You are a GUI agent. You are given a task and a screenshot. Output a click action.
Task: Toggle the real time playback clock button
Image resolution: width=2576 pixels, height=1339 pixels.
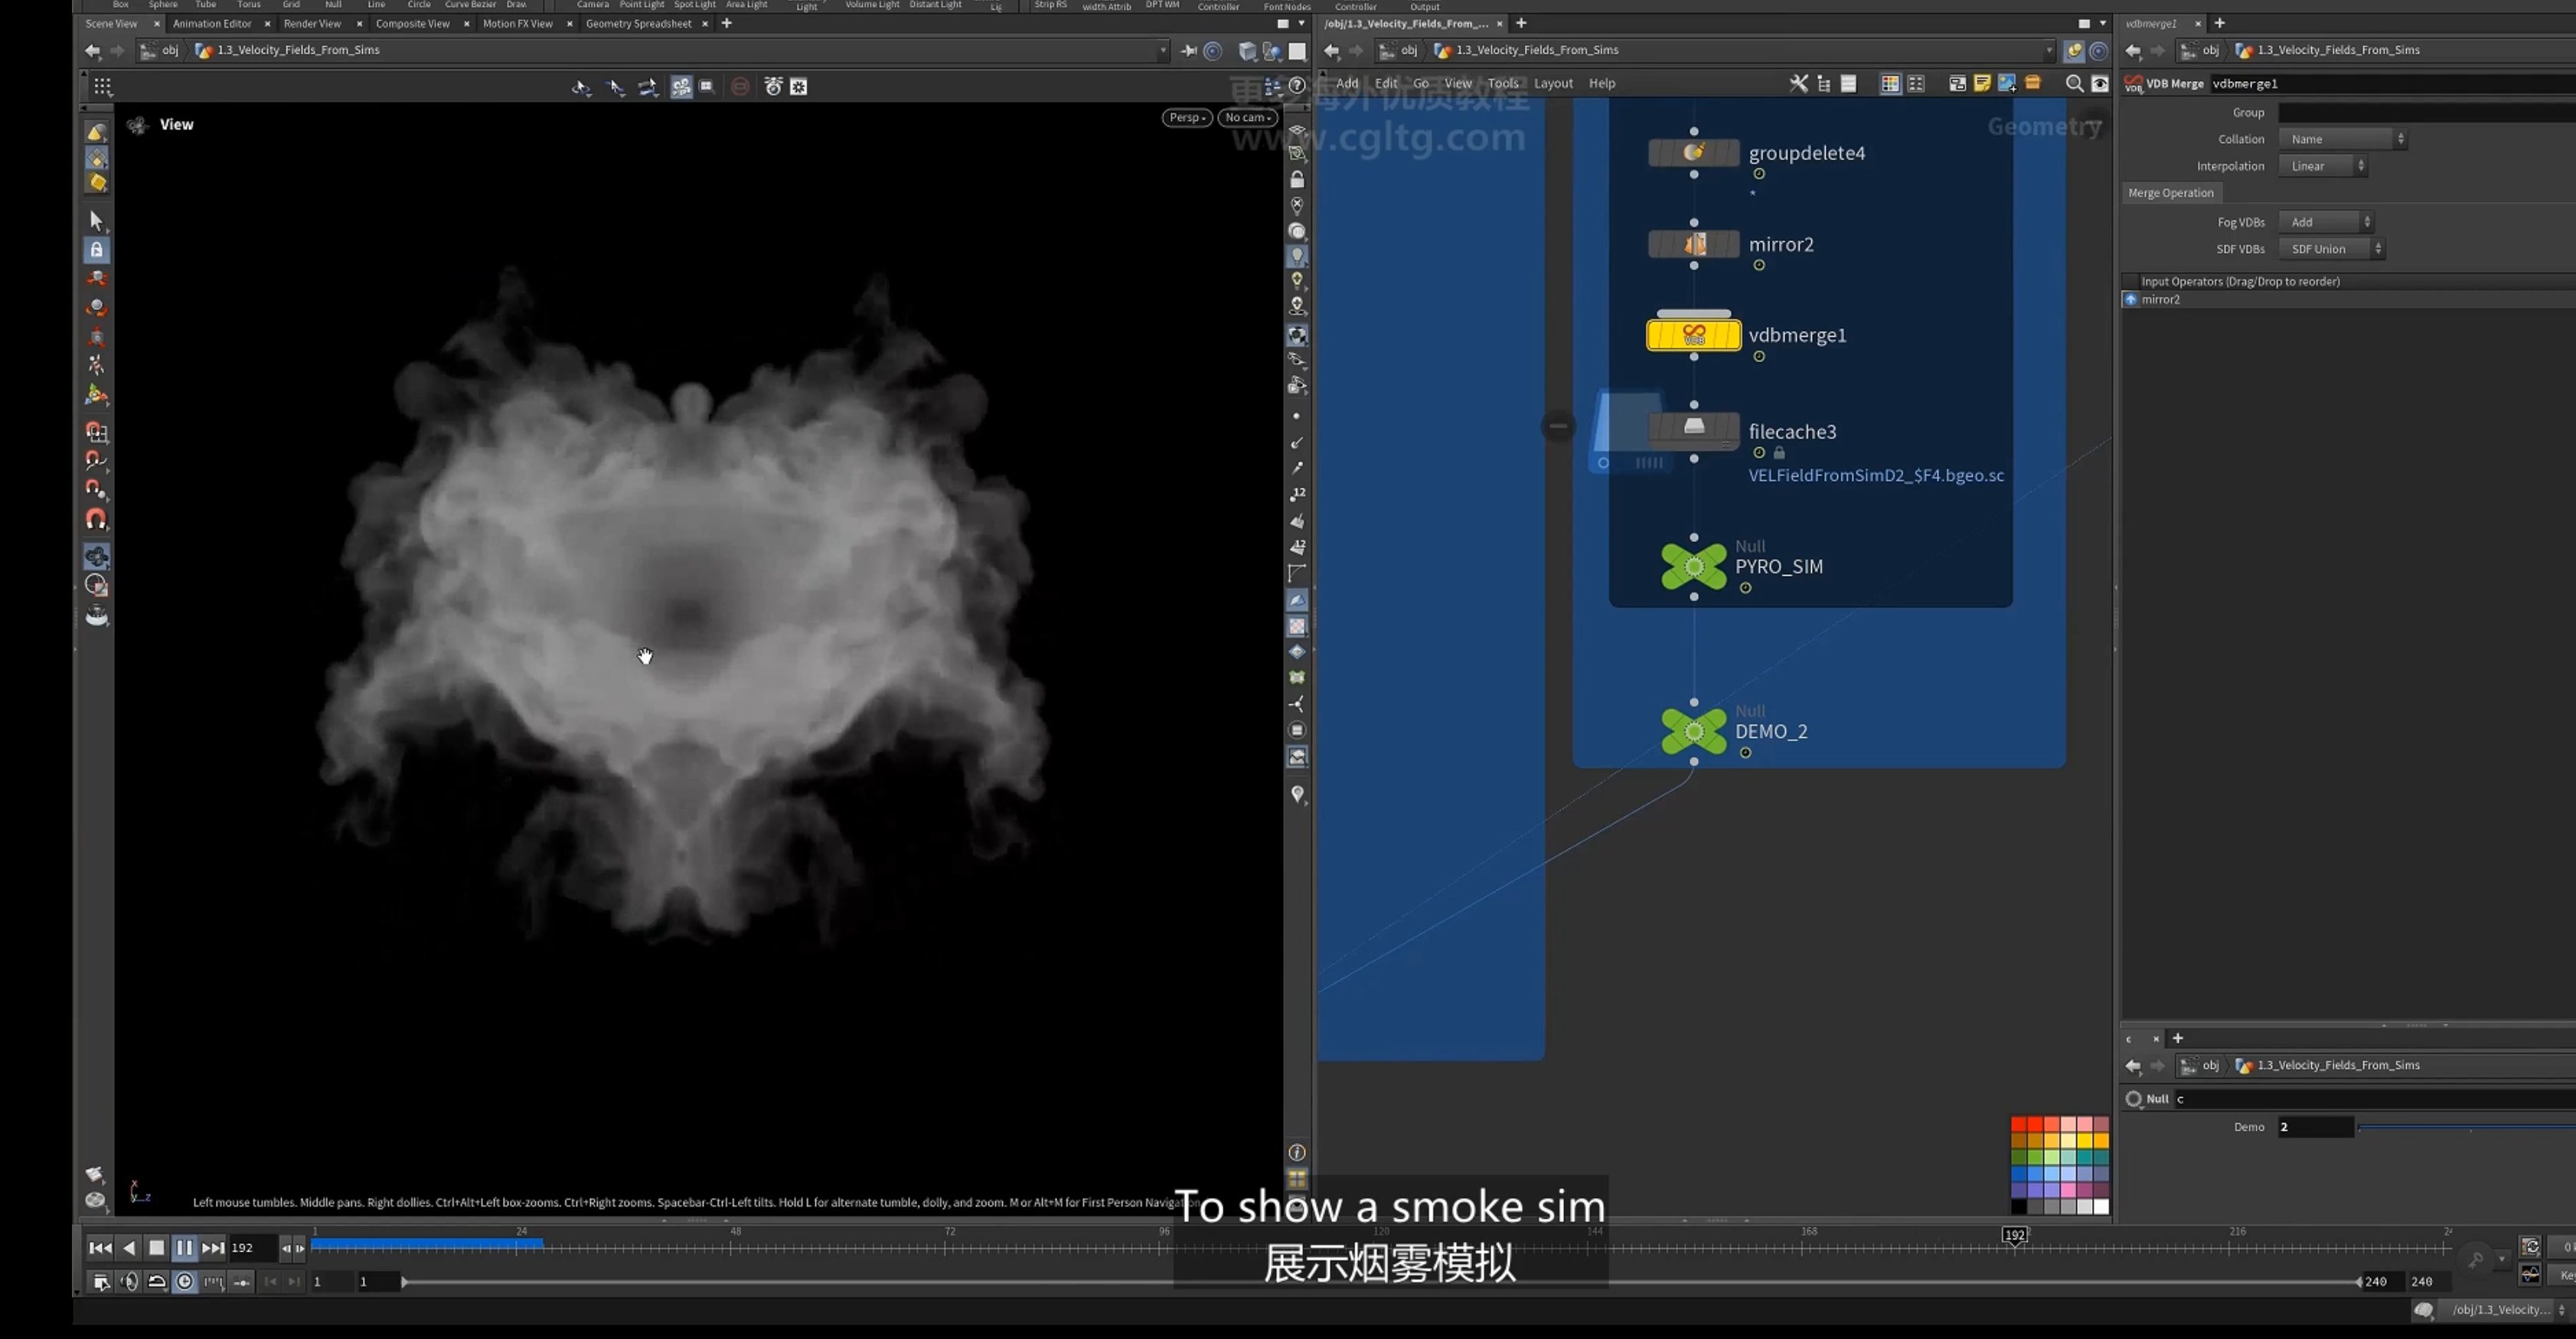185,1282
